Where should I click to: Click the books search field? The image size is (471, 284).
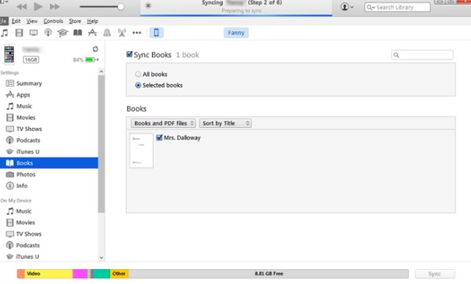[422, 55]
